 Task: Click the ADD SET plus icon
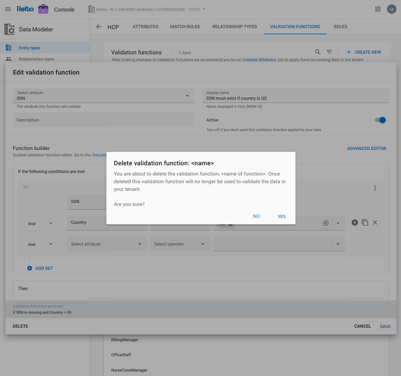[30, 268]
